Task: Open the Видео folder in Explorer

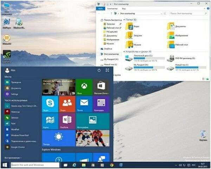Action: click(133, 26)
